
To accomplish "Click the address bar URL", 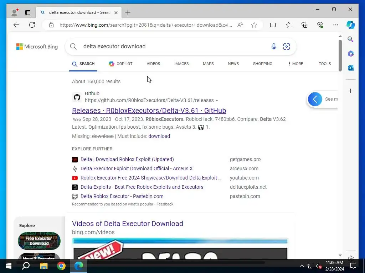I will (x=146, y=25).
